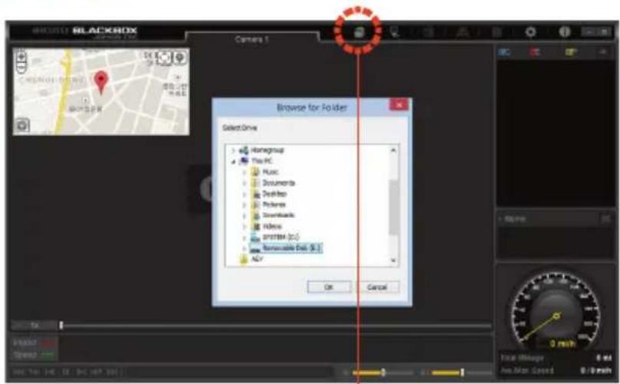Image resolution: width=620 pixels, height=384 pixels.
Task: Click the Ave/Max Speed readout
Action: tap(556, 370)
